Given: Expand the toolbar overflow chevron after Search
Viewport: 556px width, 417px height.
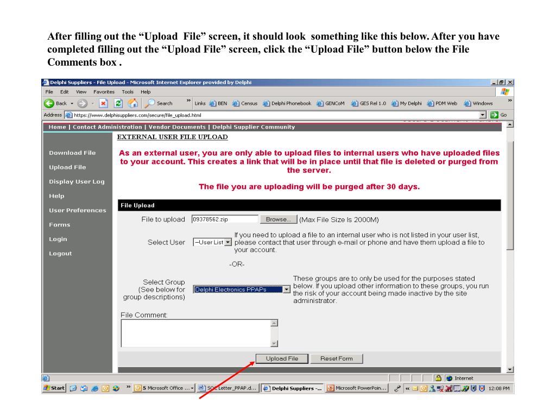Looking at the screenshot, I should tap(188, 100).
